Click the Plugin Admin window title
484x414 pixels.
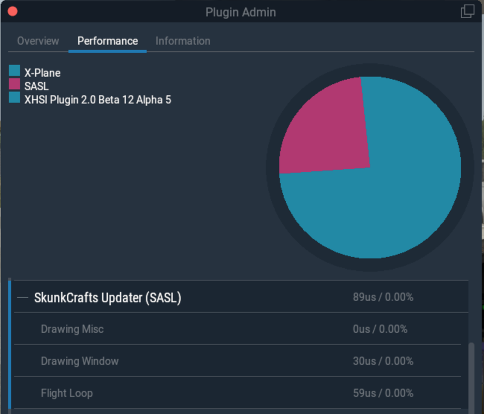241,12
